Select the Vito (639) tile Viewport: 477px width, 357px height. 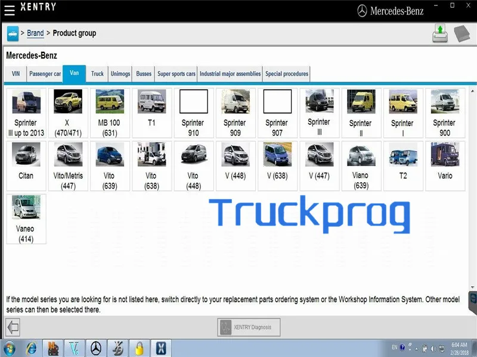pos(110,166)
